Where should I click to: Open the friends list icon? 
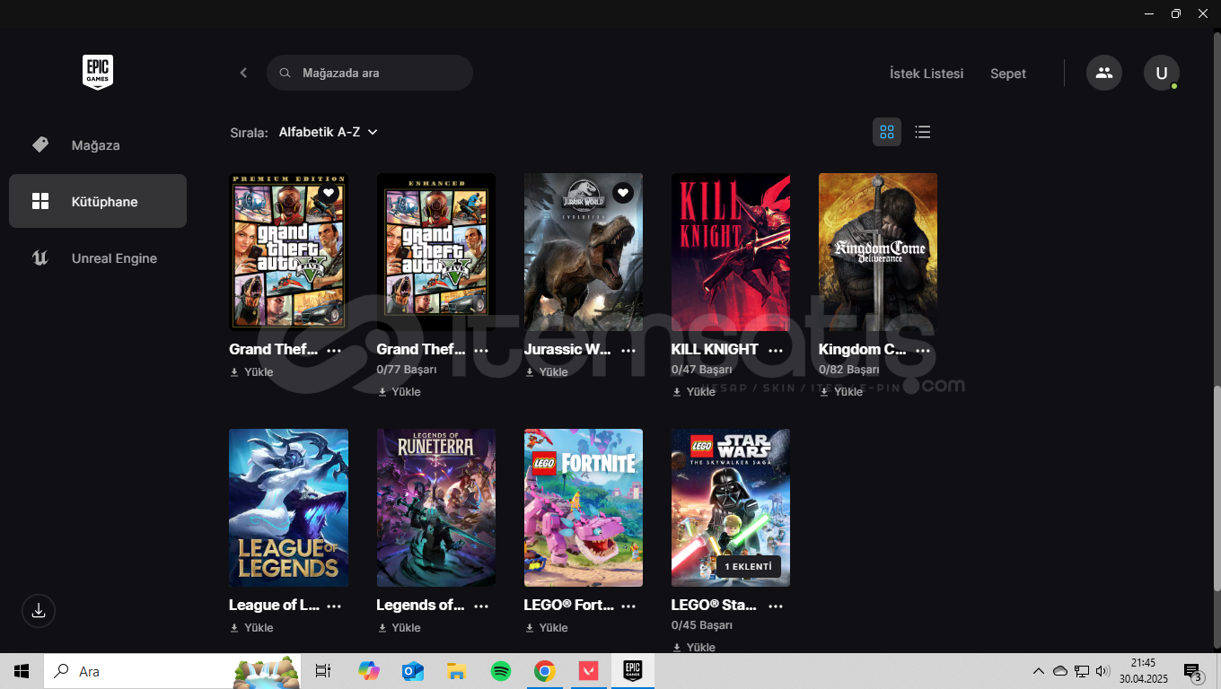[x=1104, y=73]
